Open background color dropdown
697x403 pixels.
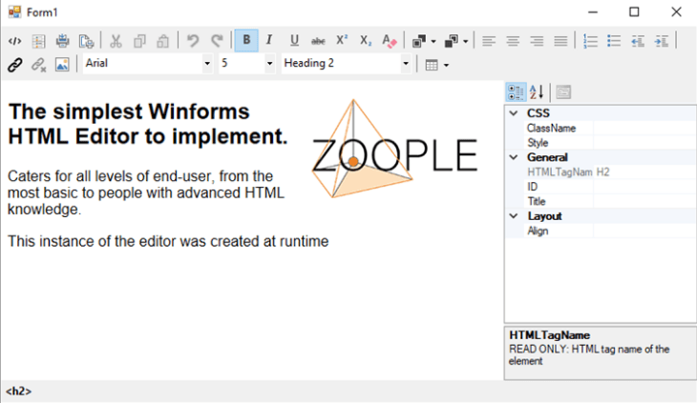tap(466, 41)
